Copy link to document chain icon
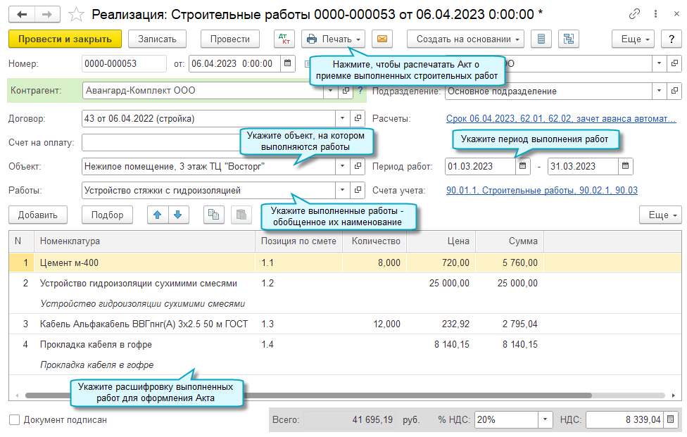The image size is (687, 437). [634, 15]
